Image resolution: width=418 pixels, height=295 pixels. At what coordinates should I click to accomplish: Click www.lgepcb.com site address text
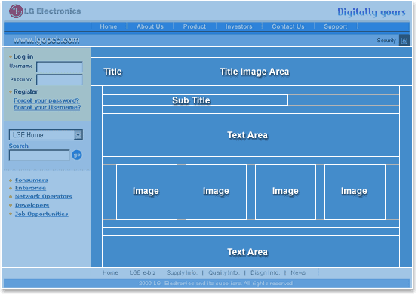46,40
